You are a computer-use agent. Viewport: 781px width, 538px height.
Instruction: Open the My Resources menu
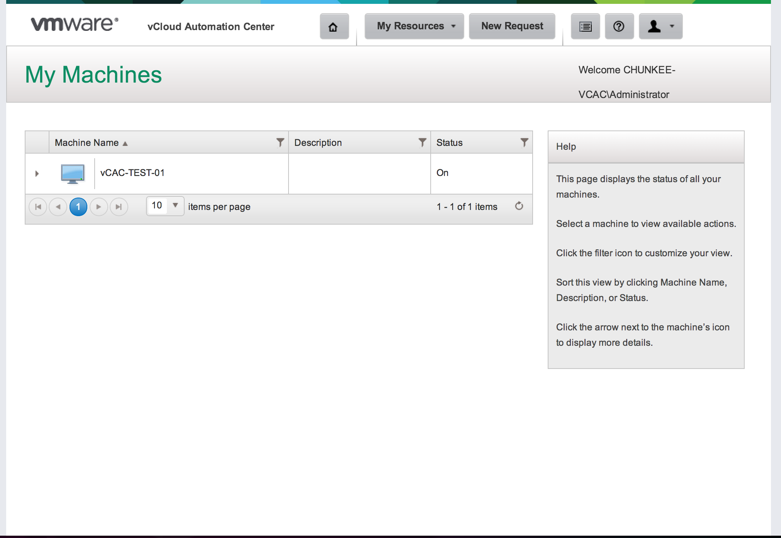coord(414,26)
